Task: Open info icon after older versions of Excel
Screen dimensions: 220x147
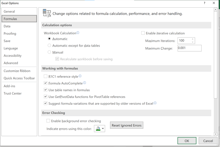Action: [155, 103]
